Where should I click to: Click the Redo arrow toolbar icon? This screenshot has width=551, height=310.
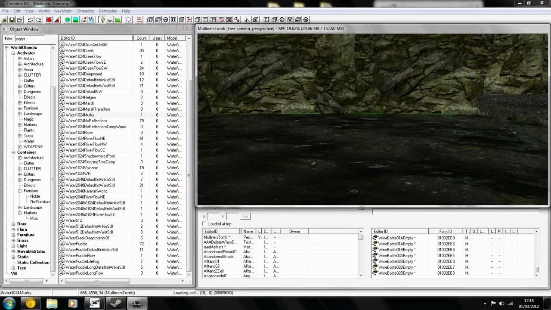[39, 20]
